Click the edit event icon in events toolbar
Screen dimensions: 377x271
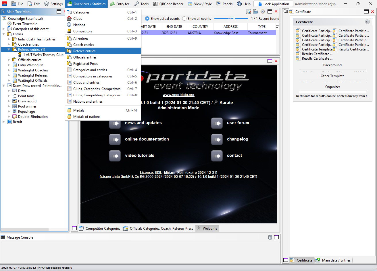(249, 11)
